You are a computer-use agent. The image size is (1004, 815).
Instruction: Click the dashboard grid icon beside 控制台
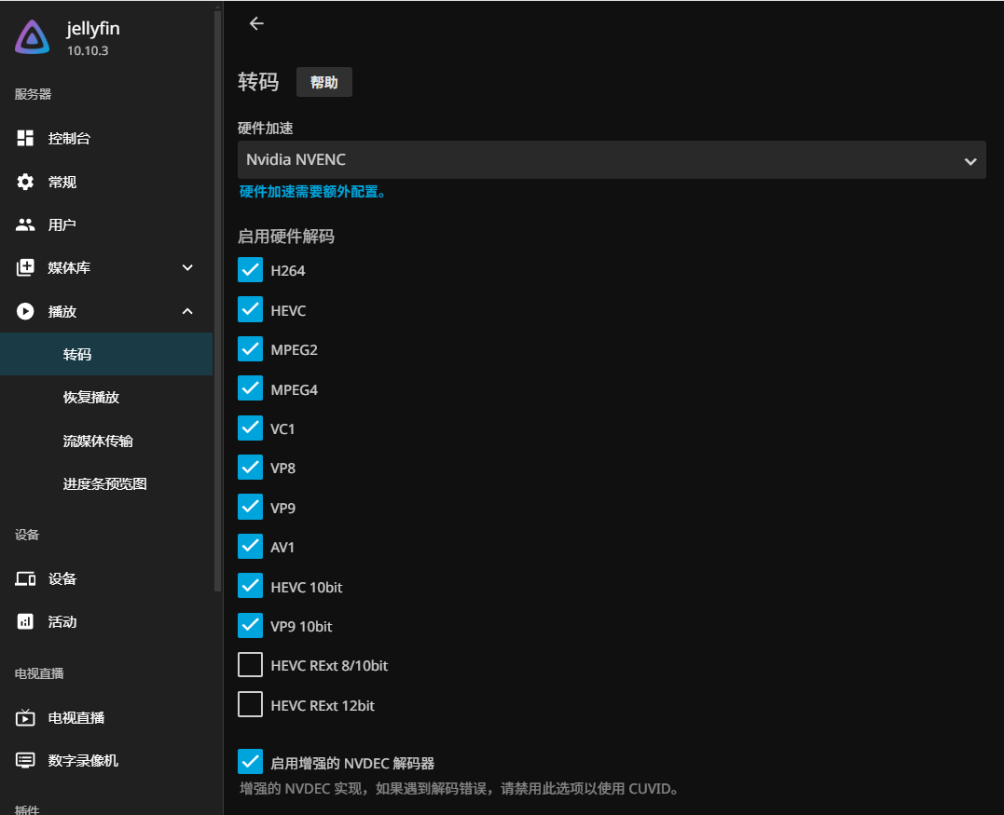(x=25, y=138)
